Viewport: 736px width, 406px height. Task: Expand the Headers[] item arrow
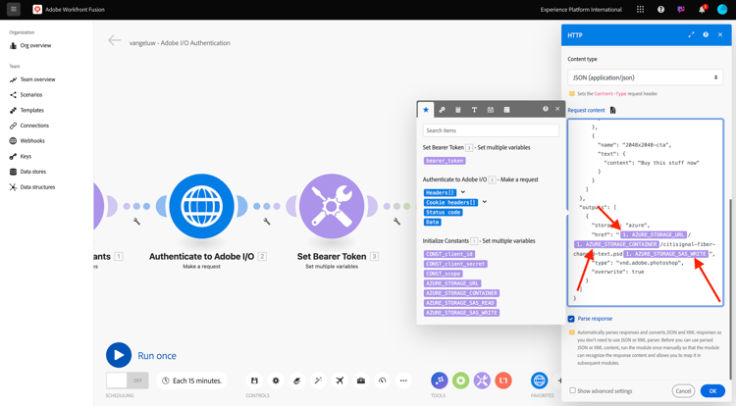click(463, 192)
